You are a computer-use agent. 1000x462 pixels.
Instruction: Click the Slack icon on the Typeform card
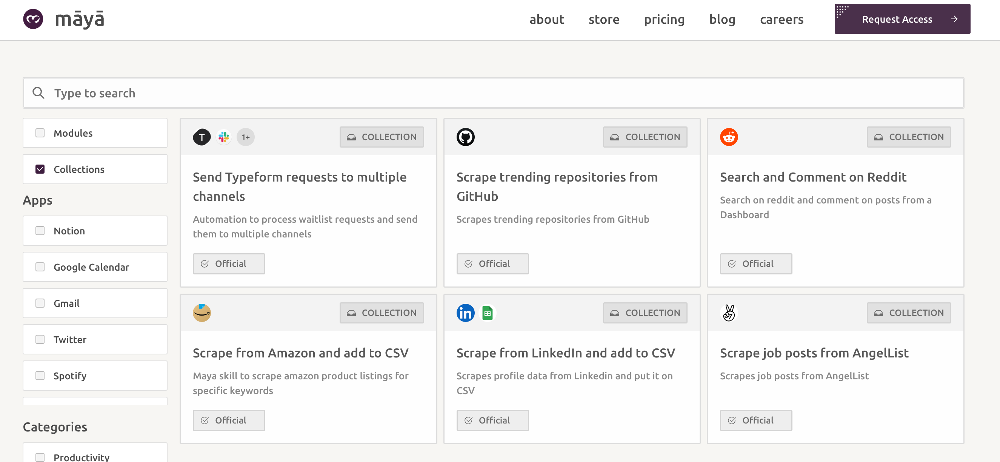coord(224,137)
